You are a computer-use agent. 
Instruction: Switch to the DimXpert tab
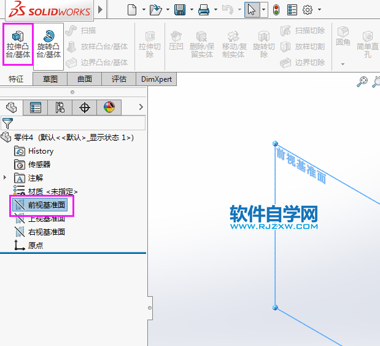[157, 79]
